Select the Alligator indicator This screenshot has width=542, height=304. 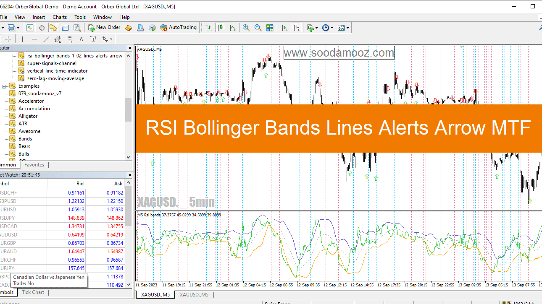click(x=28, y=116)
